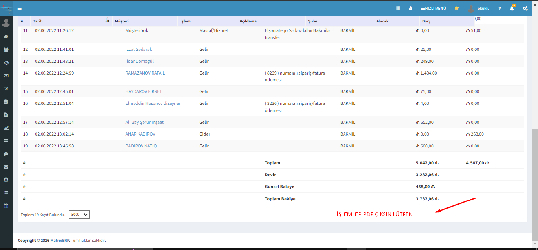Open the line chart reports sidebar icon
This screenshot has height=250, width=538.
[x=6, y=128]
